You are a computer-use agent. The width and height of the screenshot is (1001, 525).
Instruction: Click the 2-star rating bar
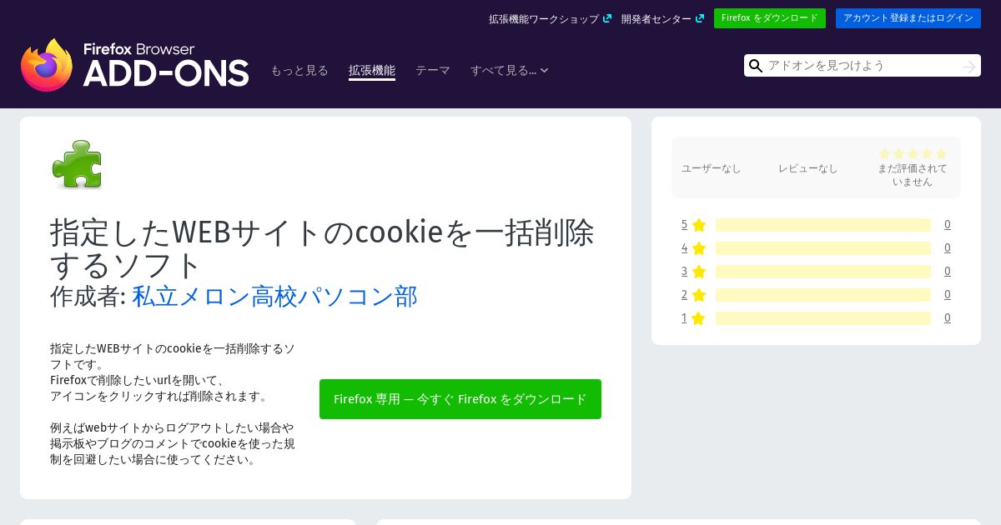823,295
